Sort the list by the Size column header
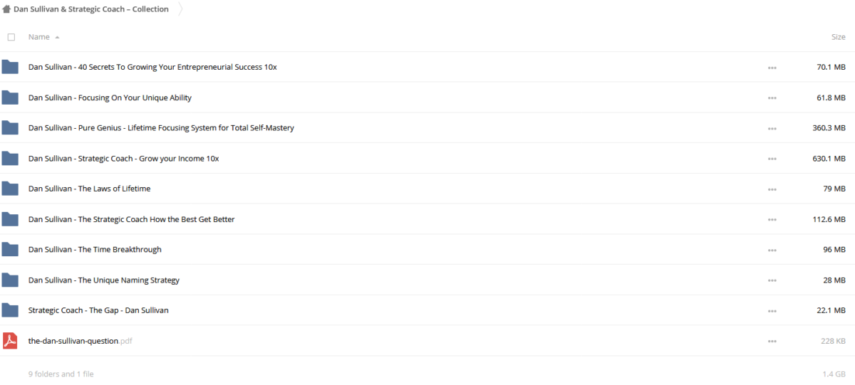Viewport: 855px width, 385px height. (x=839, y=37)
